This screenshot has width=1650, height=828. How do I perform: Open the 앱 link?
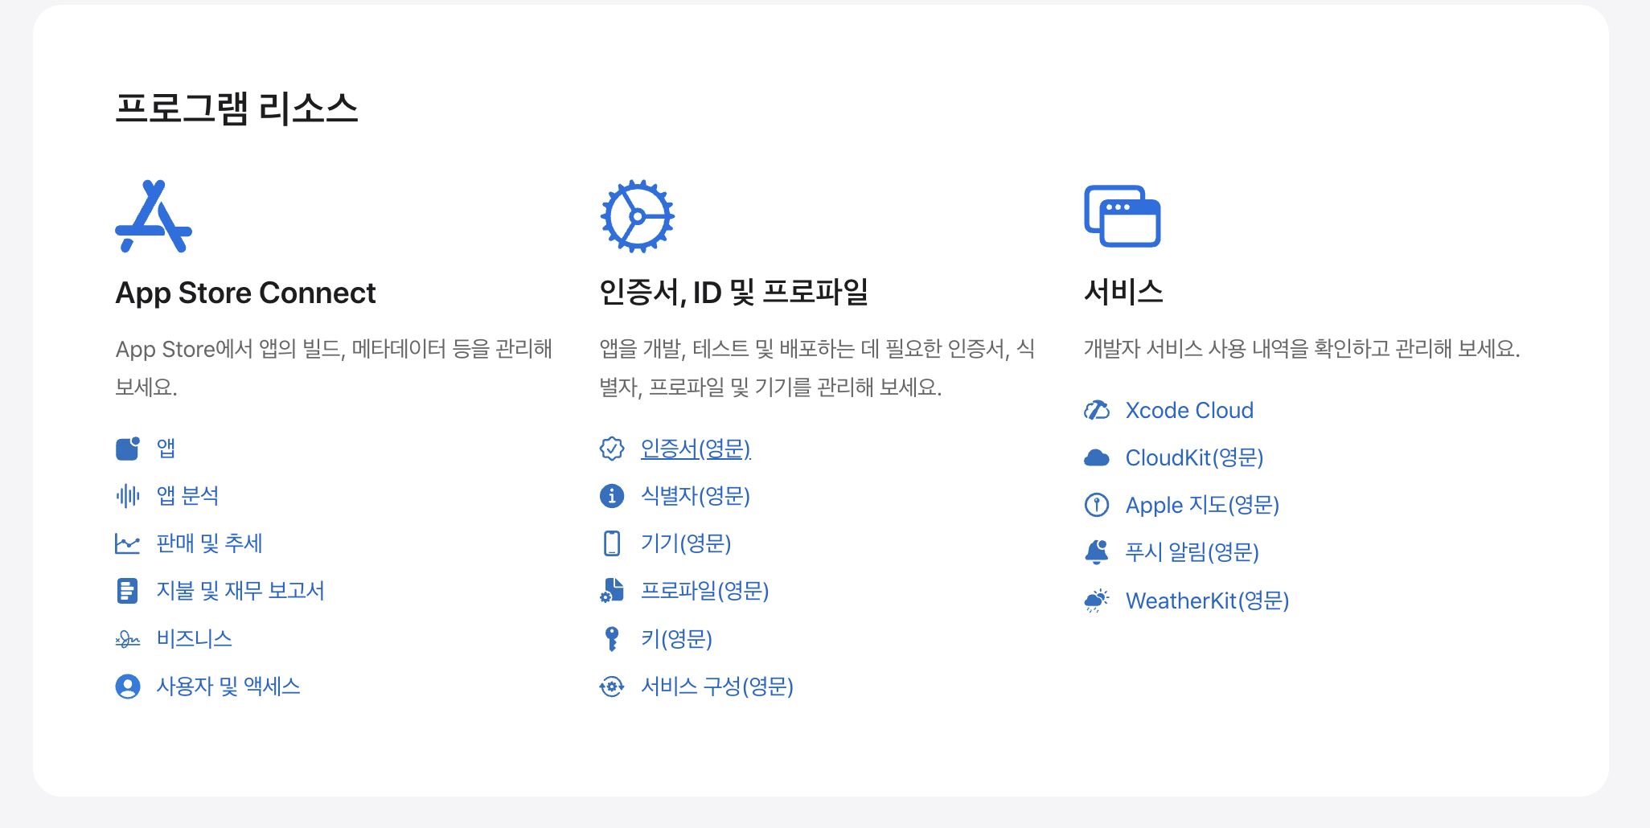pos(166,448)
